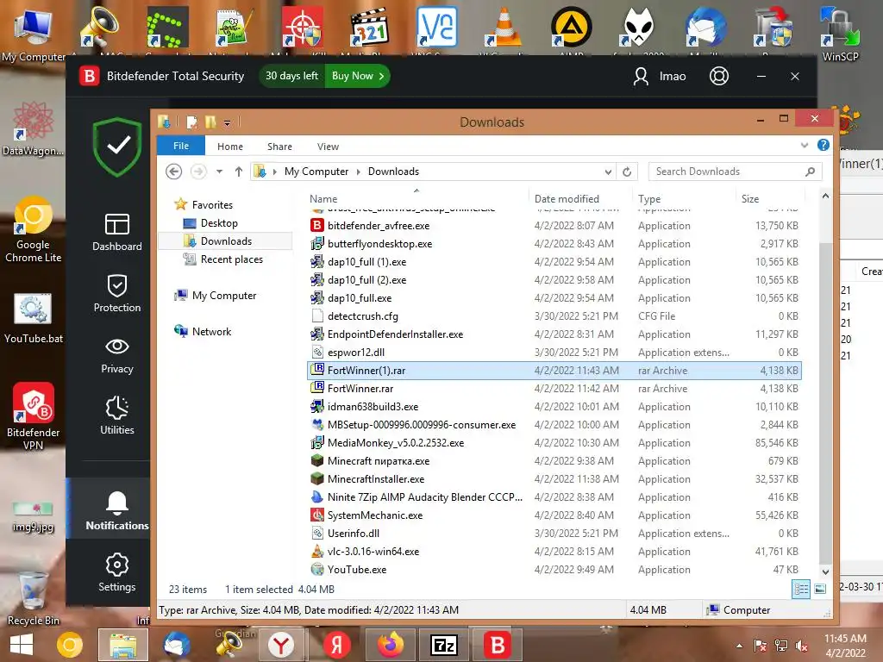This screenshot has height=662, width=883.
Task: Open Firefox from taskbar
Action: click(x=391, y=645)
